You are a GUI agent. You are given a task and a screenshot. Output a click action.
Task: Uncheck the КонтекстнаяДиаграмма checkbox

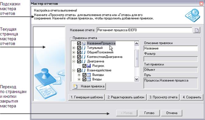(79, 57)
